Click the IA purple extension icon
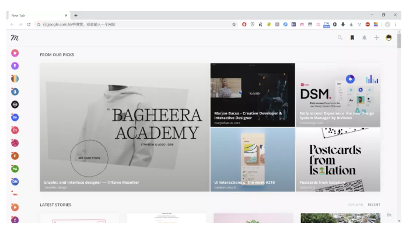The width and height of the screenshot is (406, 231). coord(293,24)
